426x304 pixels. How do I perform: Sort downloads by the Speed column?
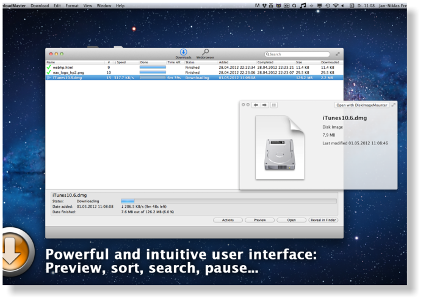126,62
